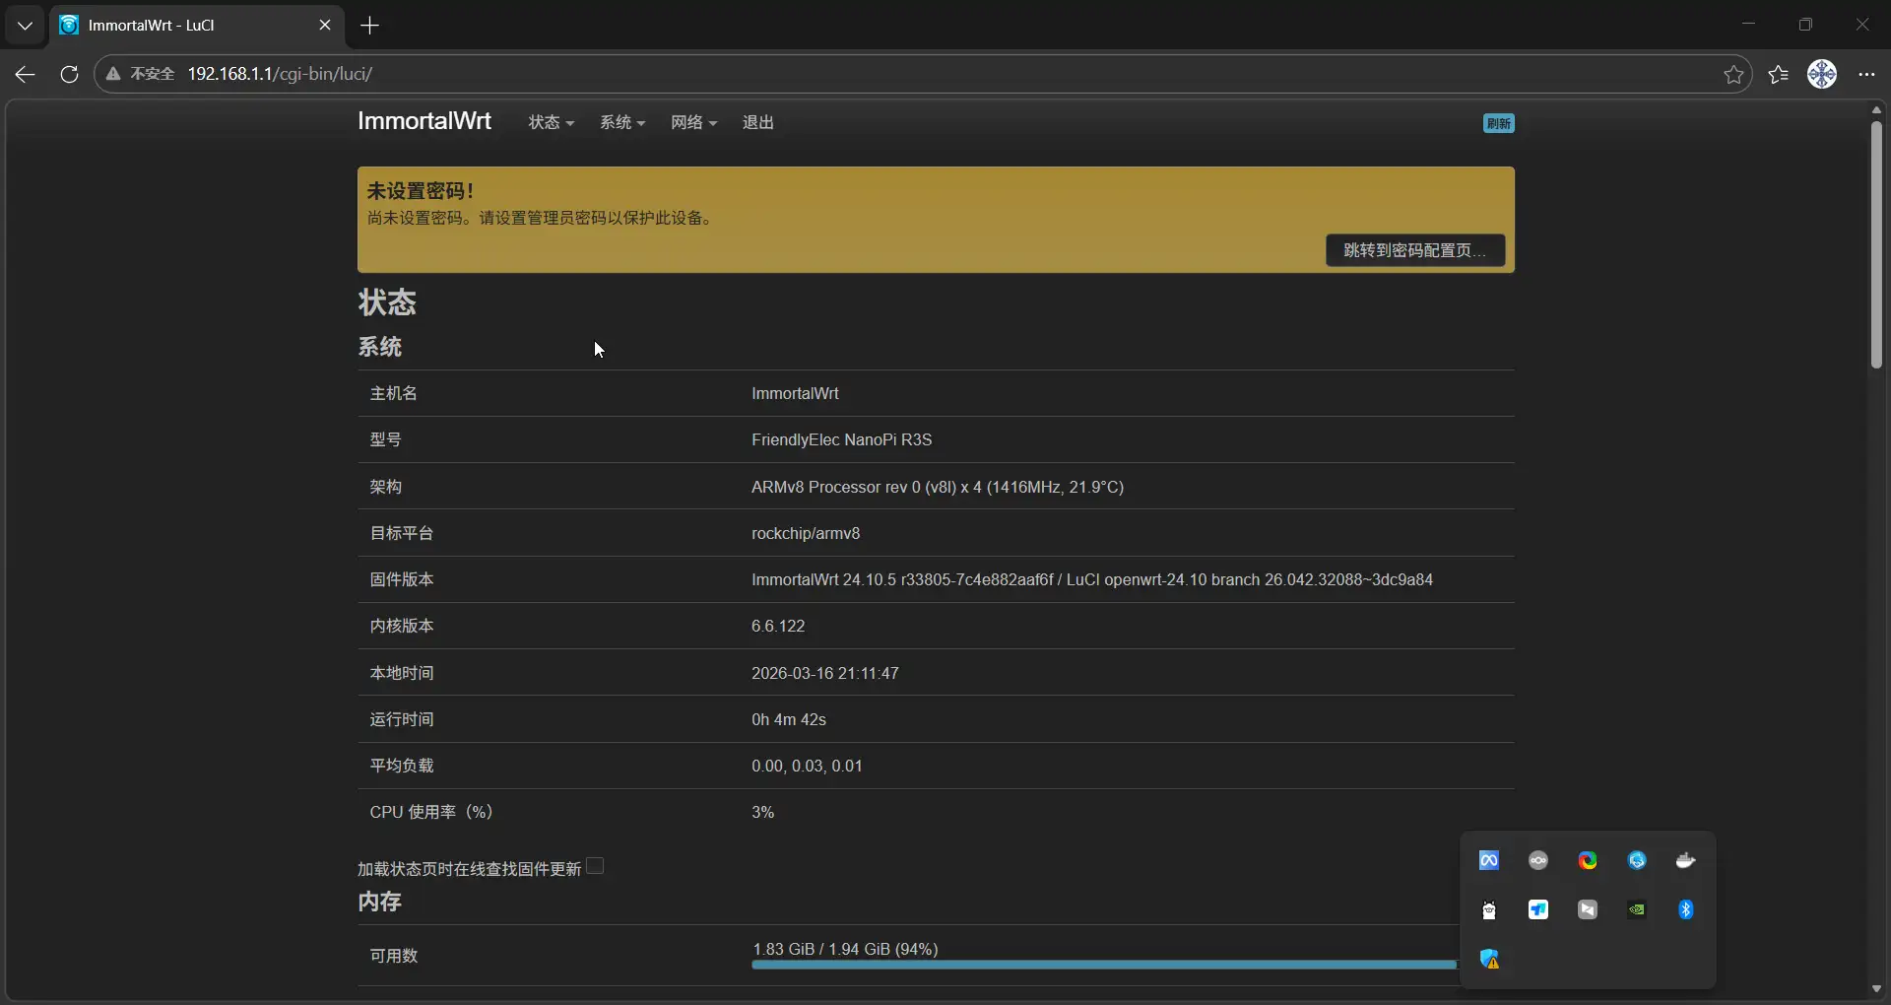Viewport: 1891px width, 1005px height.
Task: Open the browser tab list chevron
Action: [x=25, y=26]
